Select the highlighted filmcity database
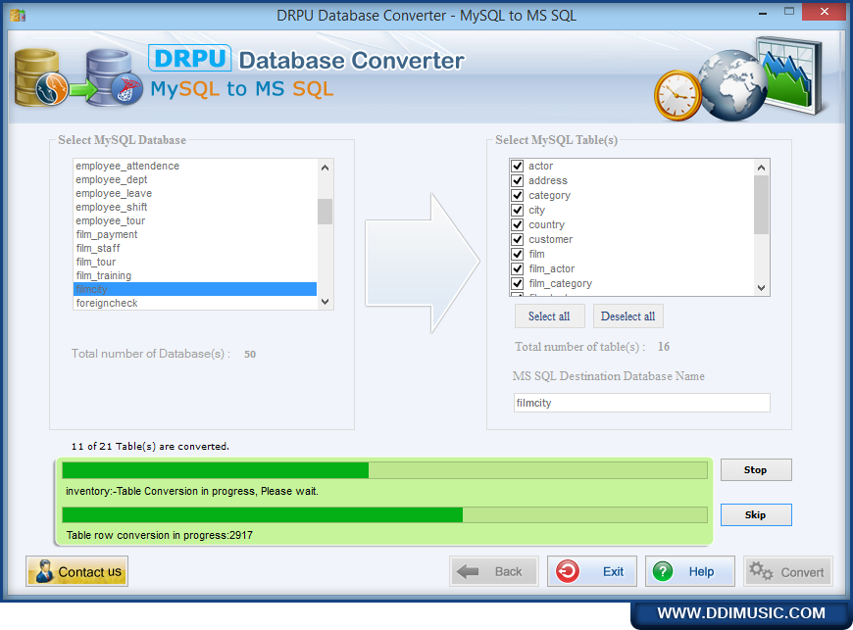Screen dimensions: 853x630 [x=195, y=289]
